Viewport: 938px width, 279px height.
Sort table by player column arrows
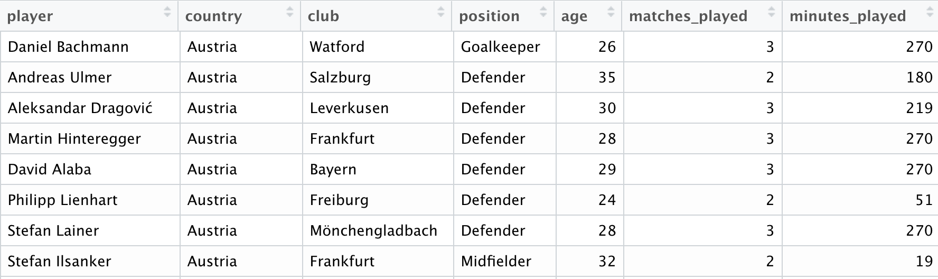167,12
